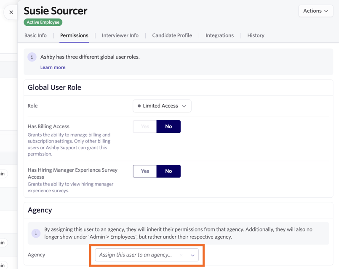Select the Permissions tab

[x=74, y=35]
